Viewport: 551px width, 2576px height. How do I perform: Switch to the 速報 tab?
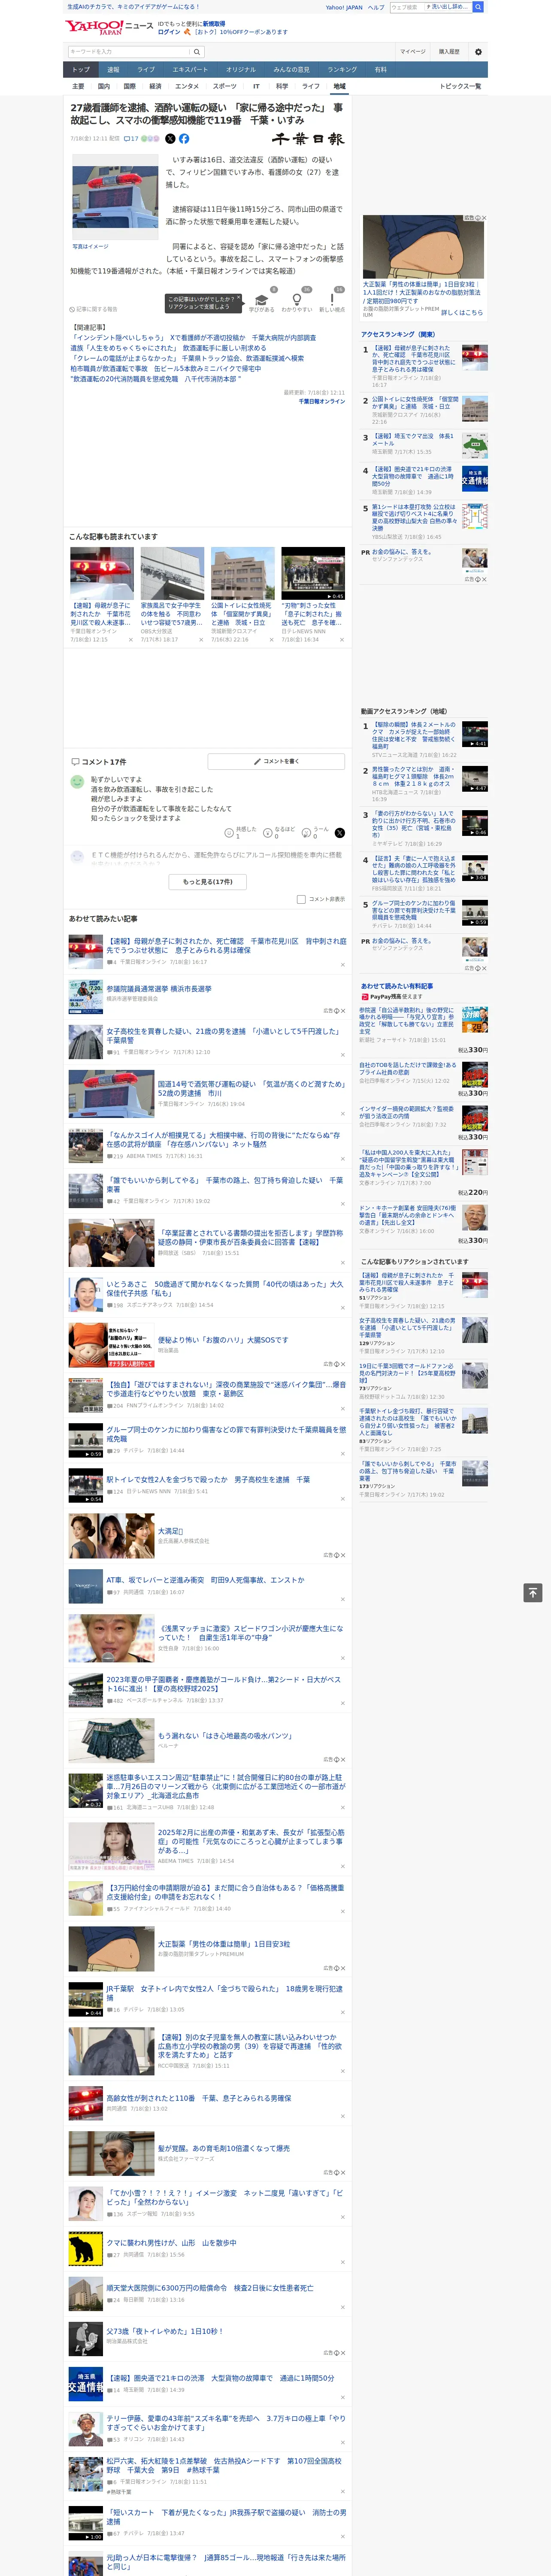tap(113, 70)
